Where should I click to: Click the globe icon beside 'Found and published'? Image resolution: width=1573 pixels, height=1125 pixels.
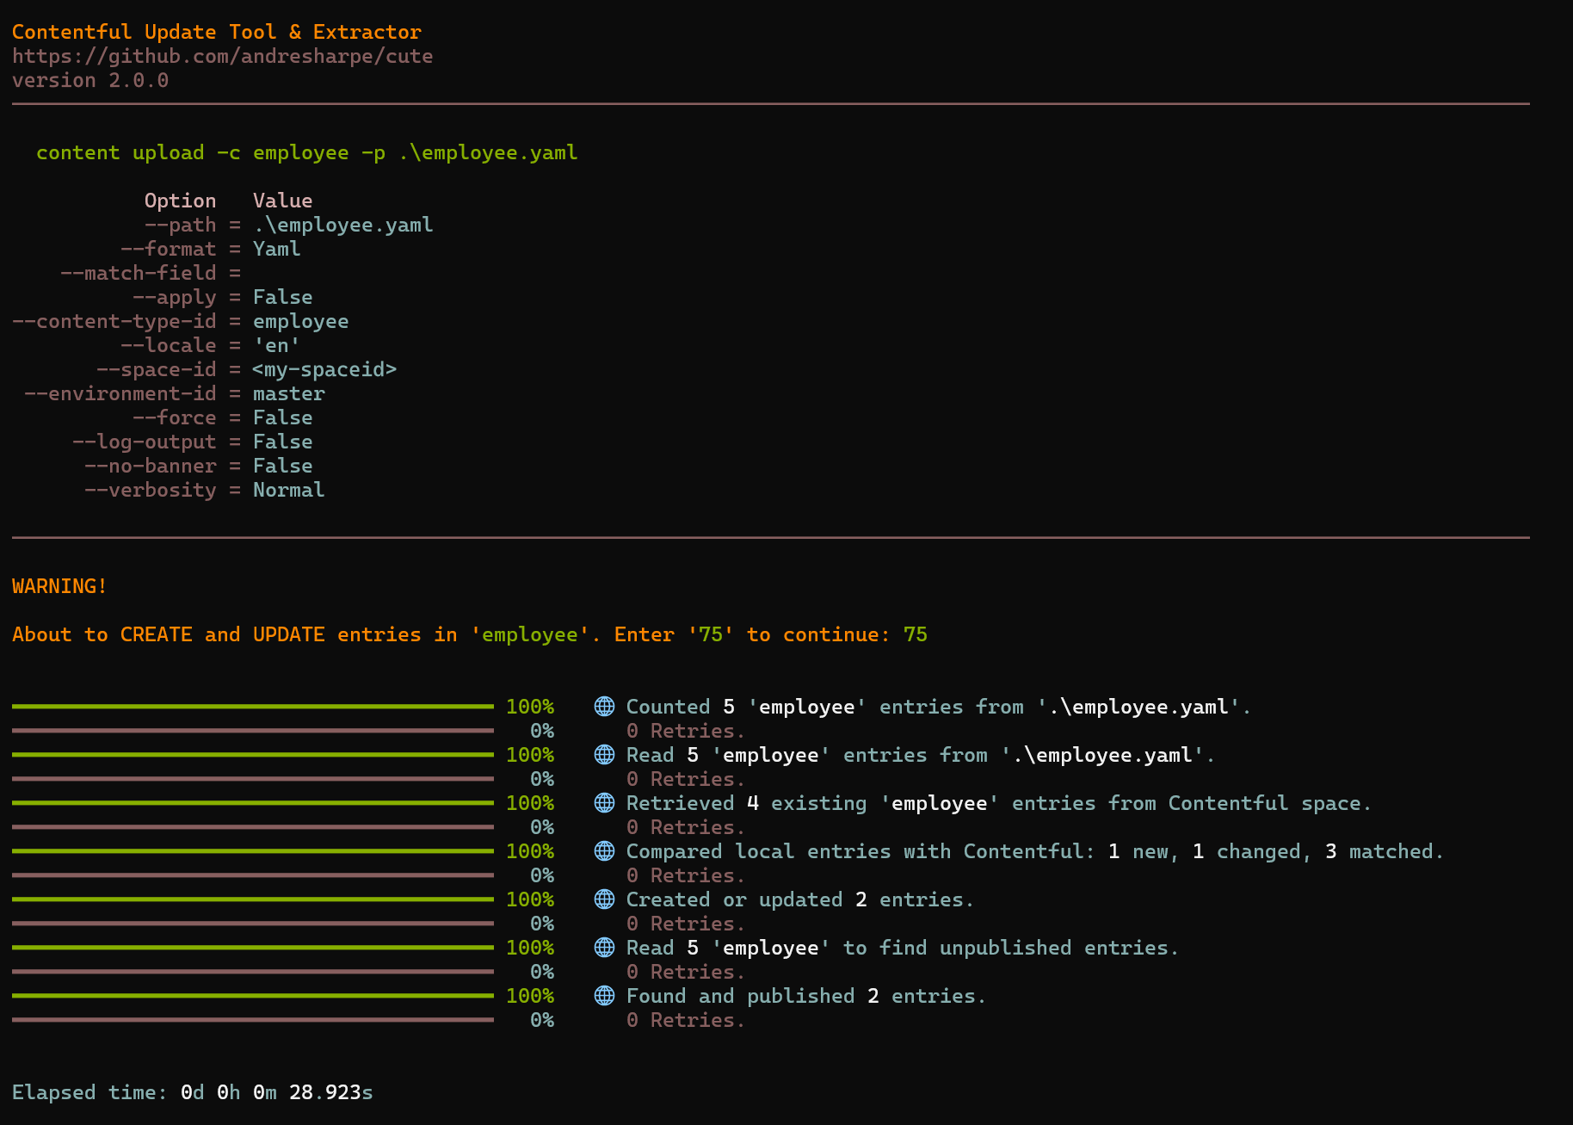pos(604,996)
